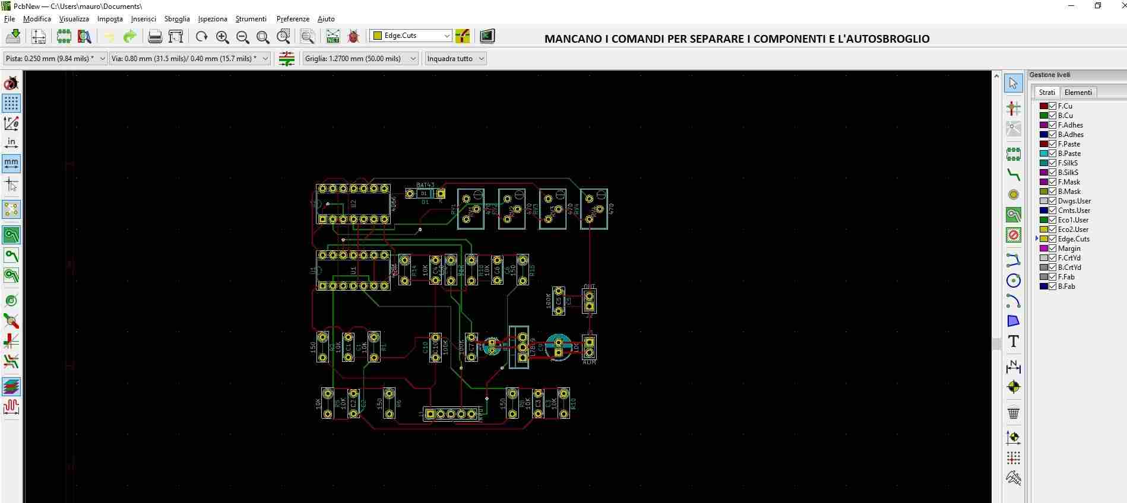This screenshot has width=1127, height=503.
Task: Switch units to millimeters
Action: point(11,163)
